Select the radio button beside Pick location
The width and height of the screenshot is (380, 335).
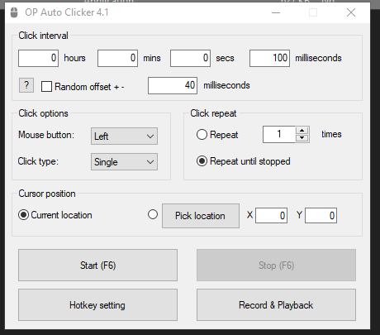153,214
